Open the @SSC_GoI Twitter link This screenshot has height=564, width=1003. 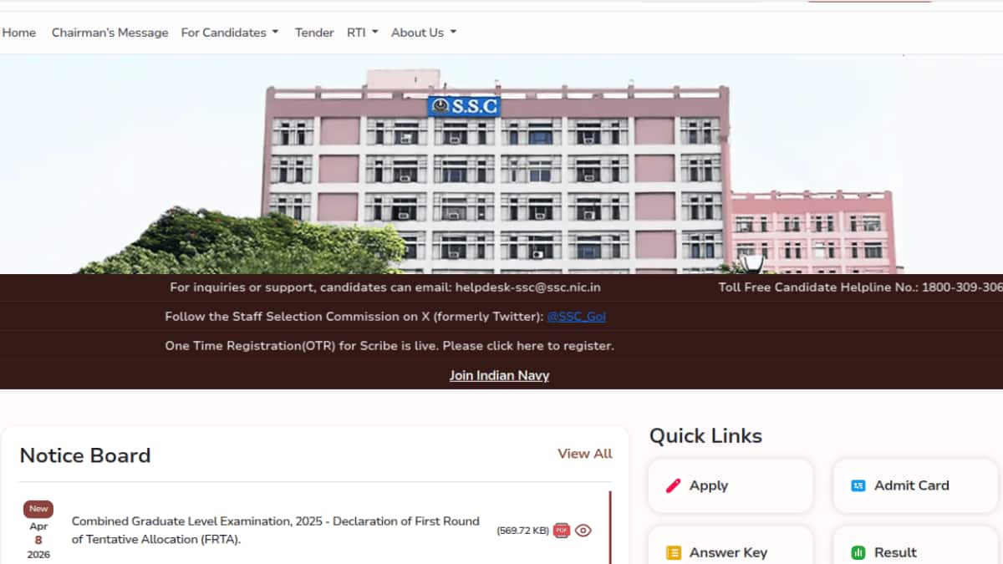coord(576,317)
